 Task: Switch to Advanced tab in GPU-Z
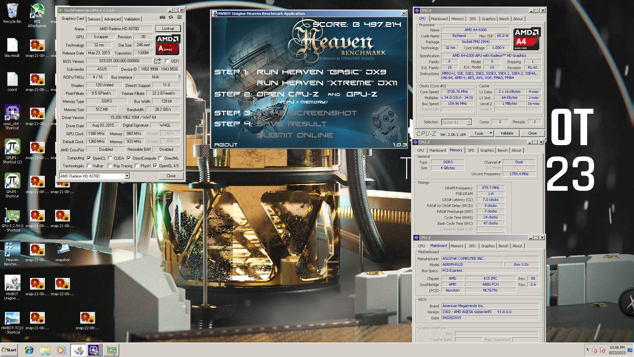click(113, 19)
